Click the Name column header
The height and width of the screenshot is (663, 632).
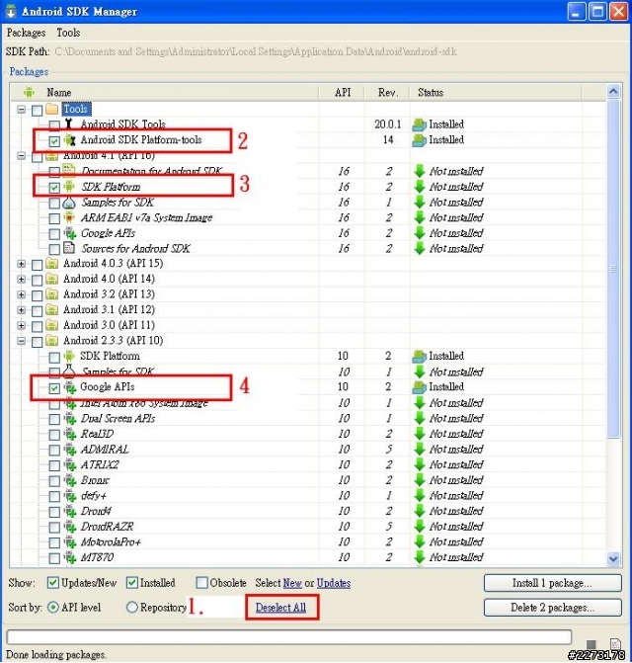click(165, 92)
